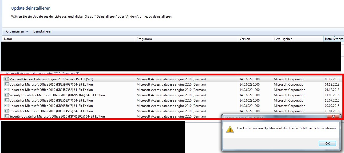344x153 pixels.
Task: Click the Update deinstallieren heading
Action: coord(31,8)
